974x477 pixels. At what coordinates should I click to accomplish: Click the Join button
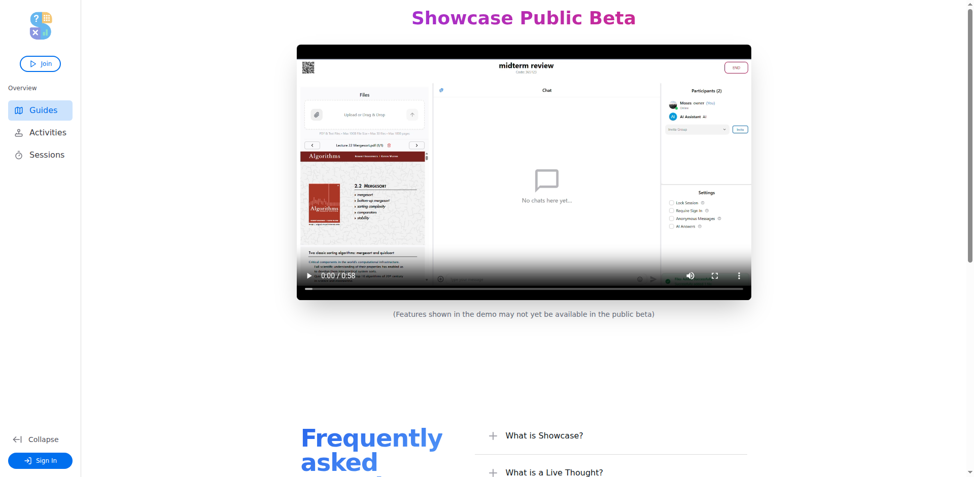pos(40,64)
